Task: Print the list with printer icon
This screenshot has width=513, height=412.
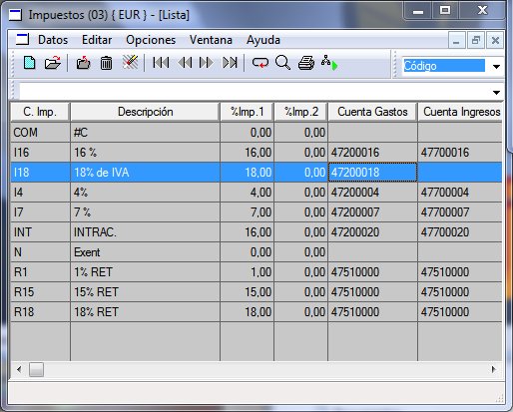Action: 306,63
